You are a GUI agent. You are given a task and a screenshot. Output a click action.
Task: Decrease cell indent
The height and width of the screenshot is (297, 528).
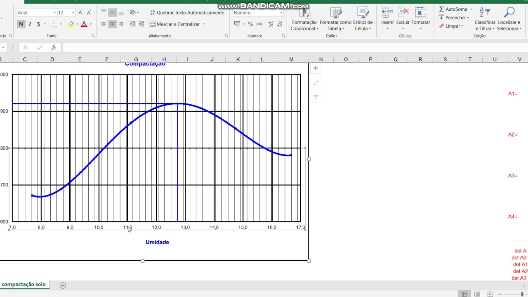pos(132,24)
